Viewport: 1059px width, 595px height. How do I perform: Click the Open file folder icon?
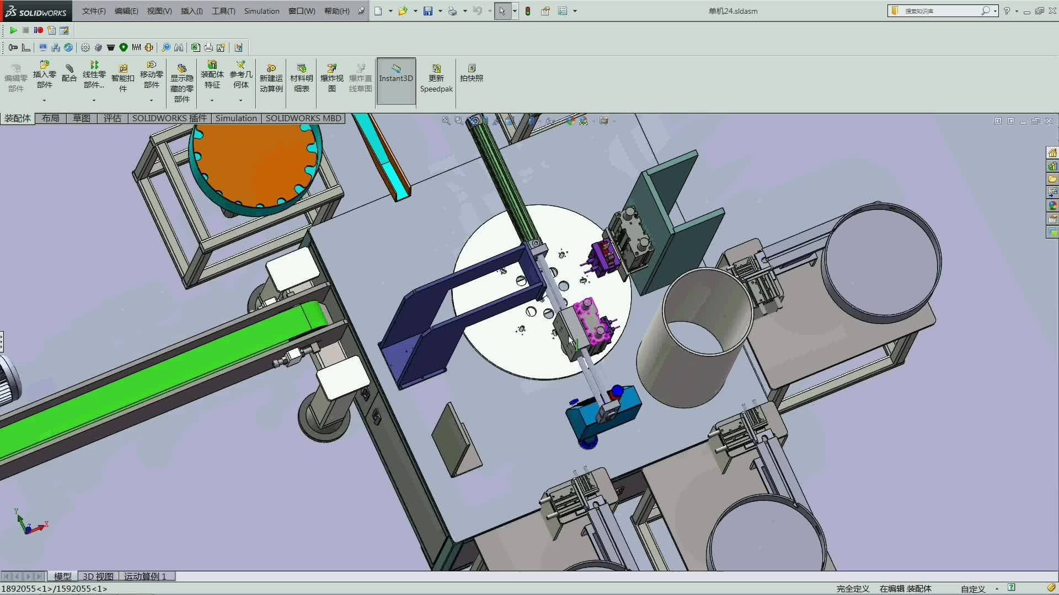(x=403, y=11)
